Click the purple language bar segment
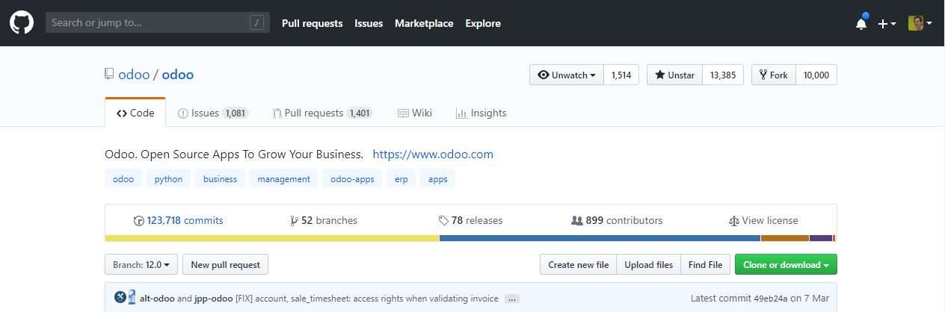 point(821,238)
